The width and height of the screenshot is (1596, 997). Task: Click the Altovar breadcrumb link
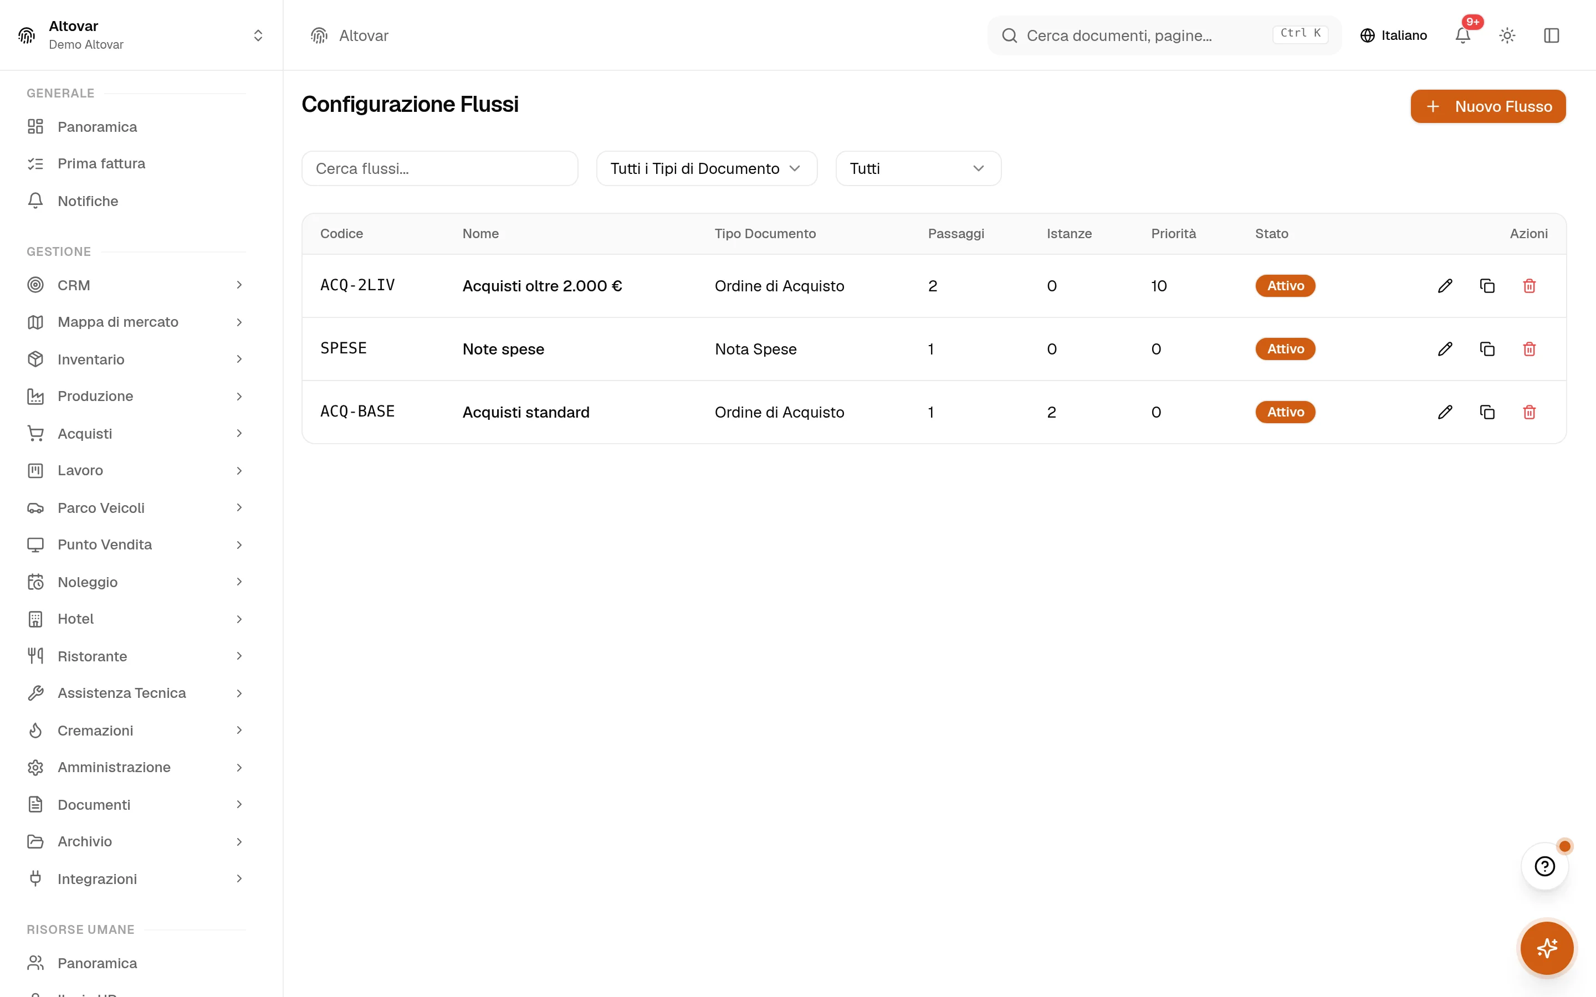(364, 35)
